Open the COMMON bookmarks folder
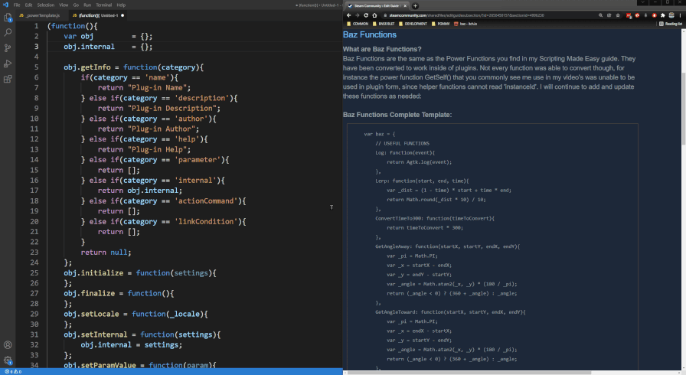 358,24
